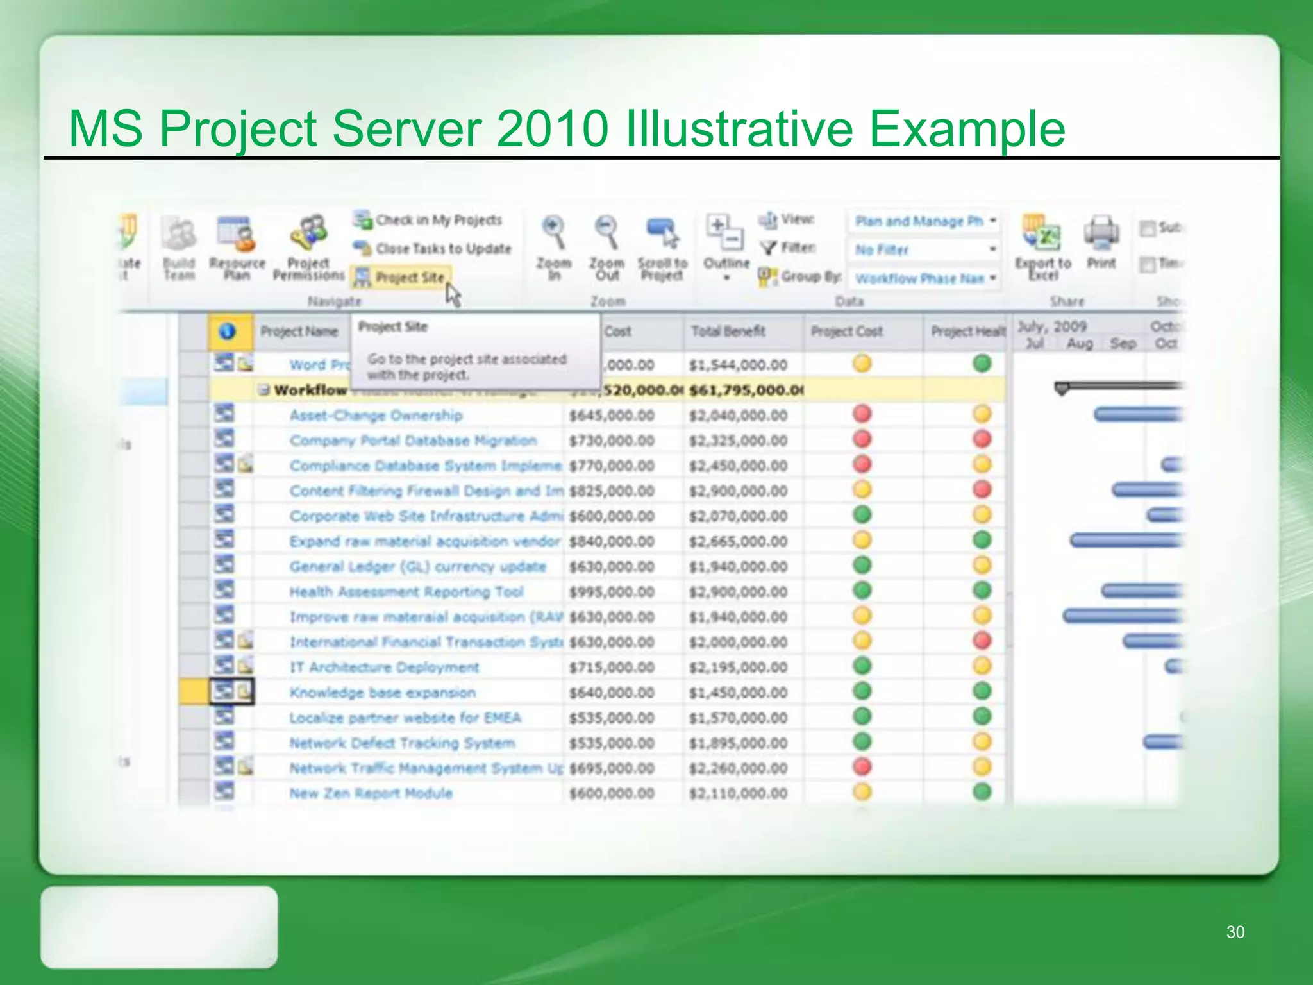The height and width of the screenshot is (985, 1313).
Task: Click Gantt bar for Improve raw material row
Action: (x=1123, y=616)
